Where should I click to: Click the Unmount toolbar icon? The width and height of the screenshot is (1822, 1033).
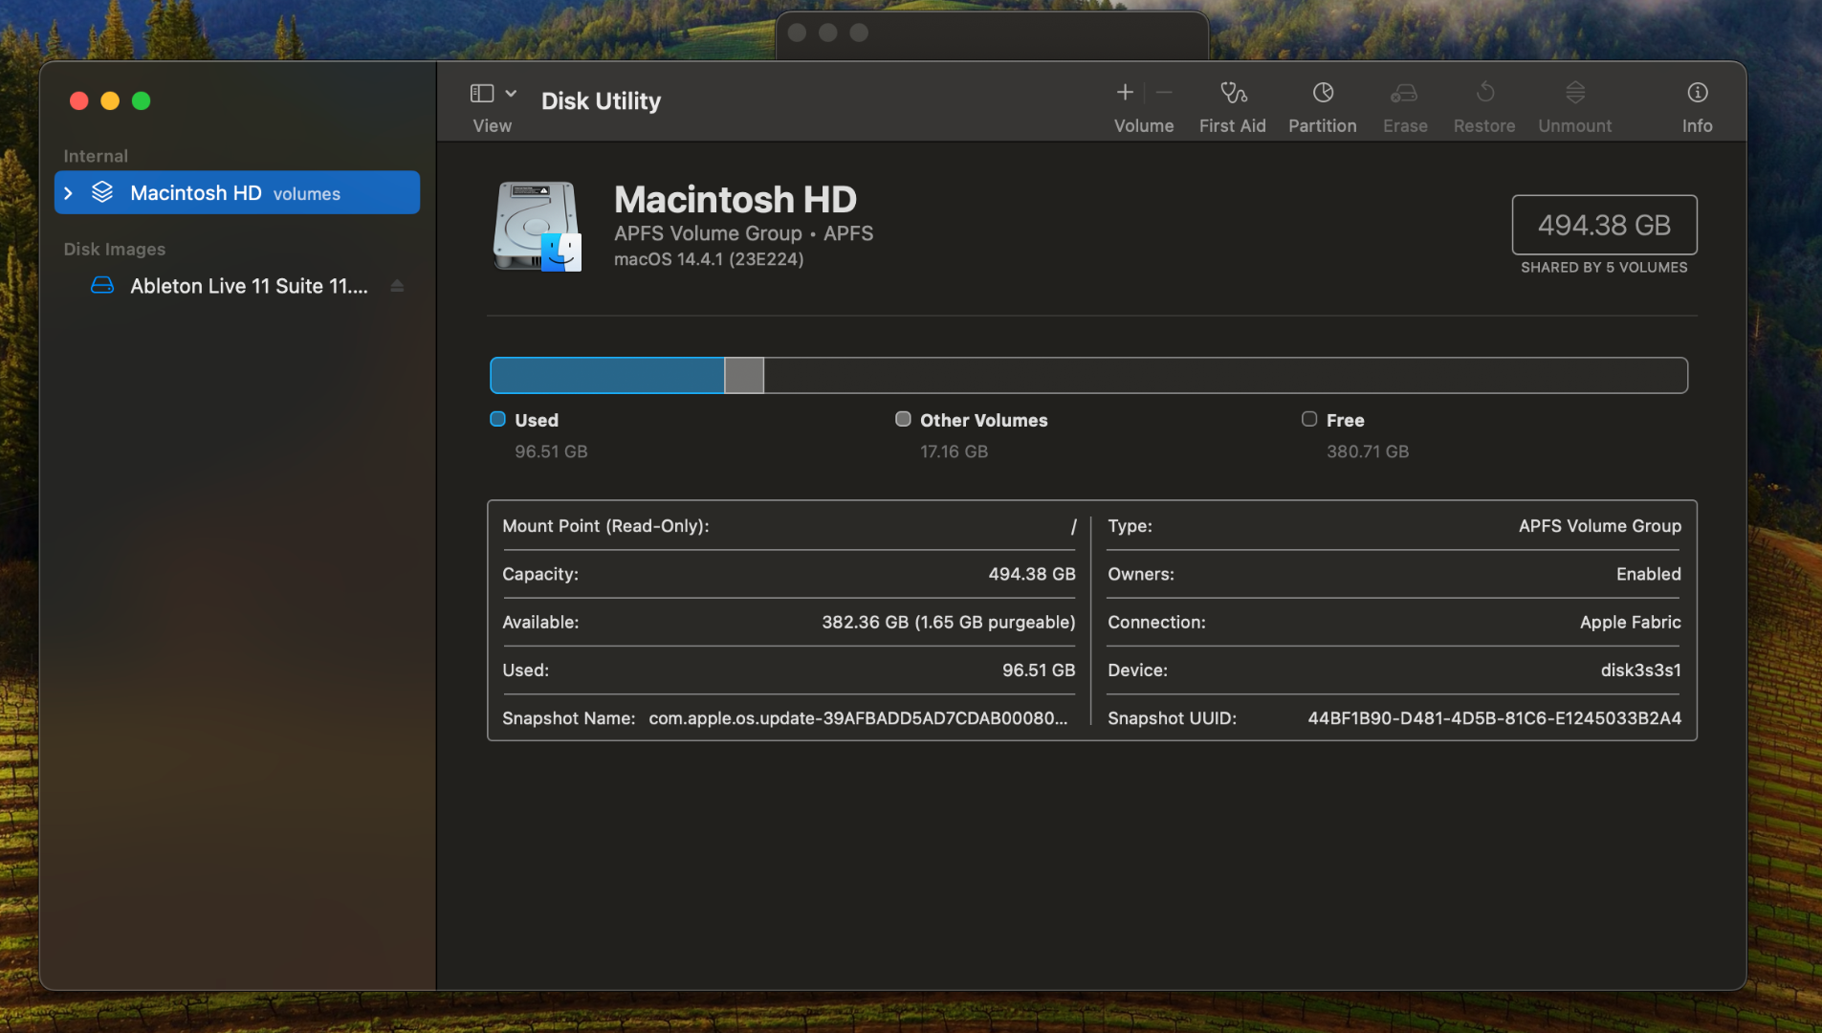point(1575,92)
